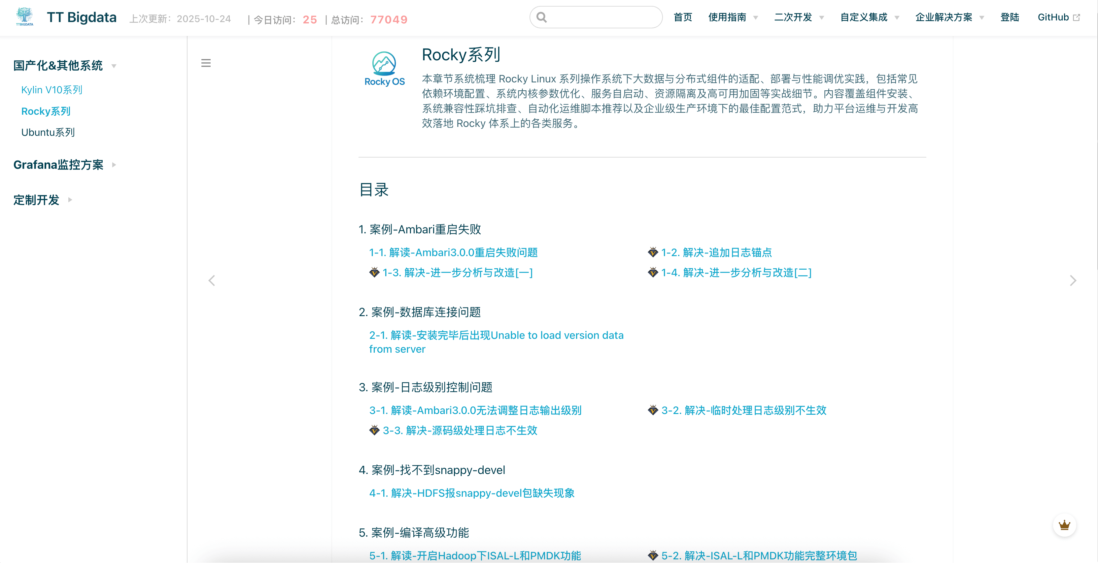Expand the Grafana监控方案 sidebar section
This screenshot has width=1098, height=563.
59,165
